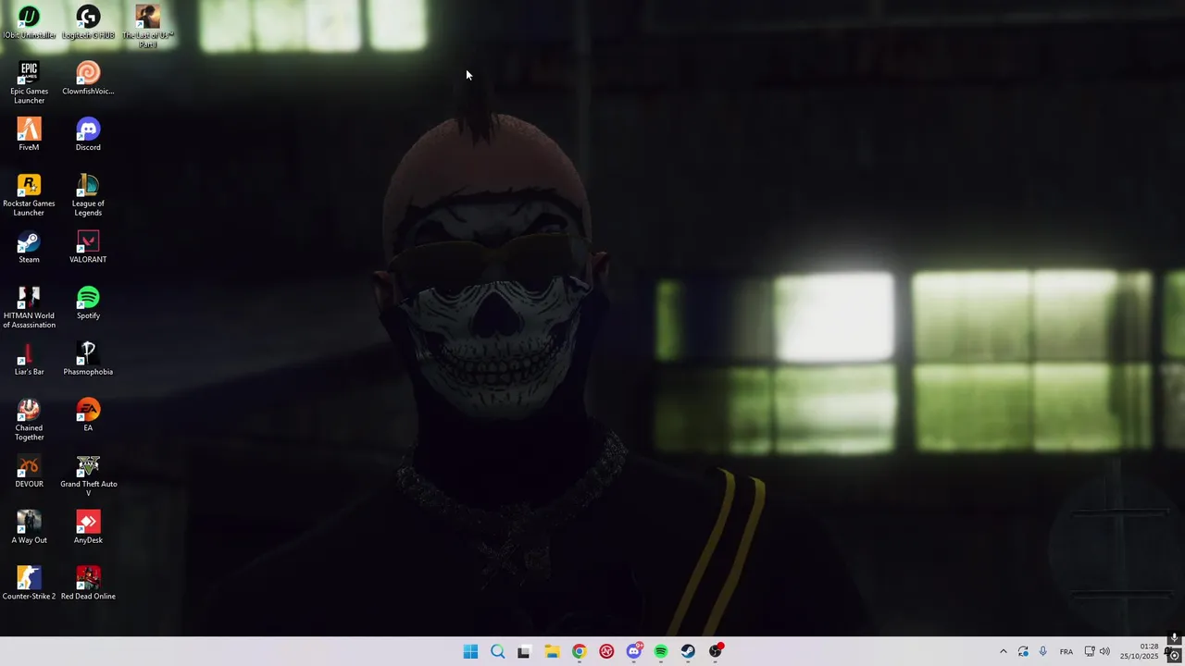Select the Red Dead Online icon
Screen dimensions: 1185x666
point(88,584)
